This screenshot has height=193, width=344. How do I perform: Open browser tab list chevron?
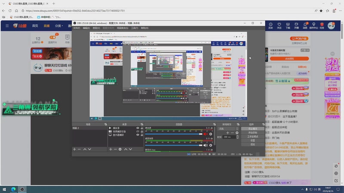tap(3, 3)
